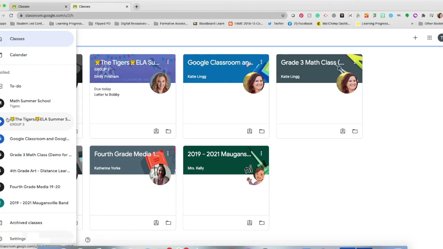This screenshot has height=249, width=443.
Task: Reload the page
Action: [x=11, y=16]
